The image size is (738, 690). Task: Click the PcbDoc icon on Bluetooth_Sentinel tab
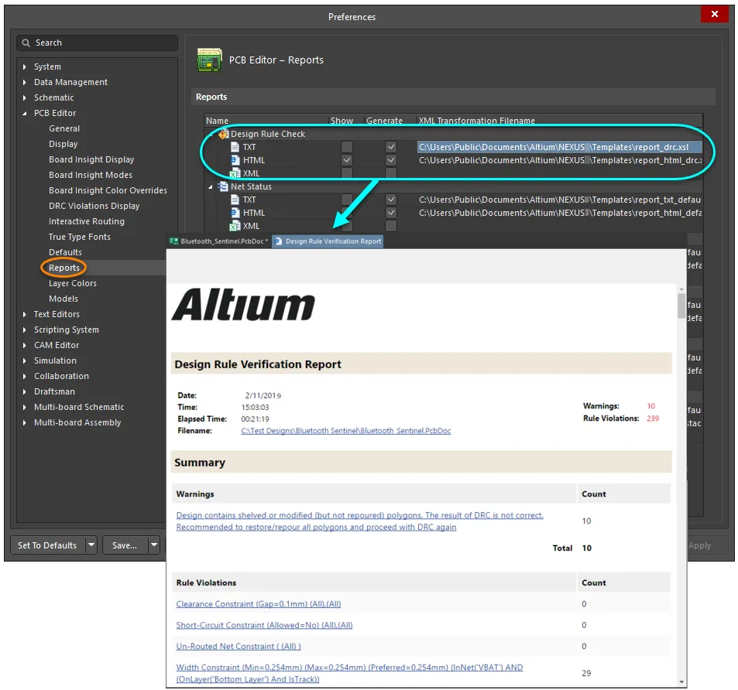pyautogui.click(x=173, y=241)
